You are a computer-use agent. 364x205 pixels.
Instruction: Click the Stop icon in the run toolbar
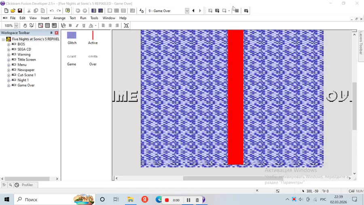[x=237, y=11]
